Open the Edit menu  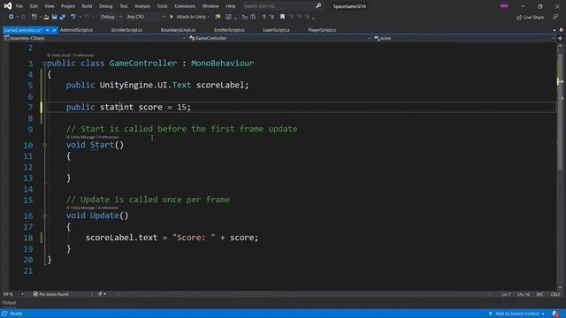point(34,6)
